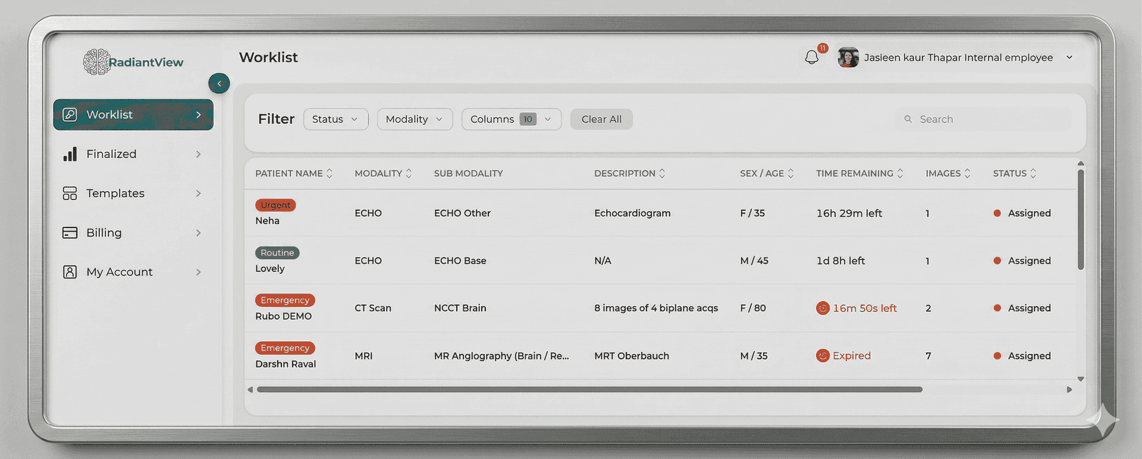The height and width of the screenshot is (459, 1142).
Task: Click the Clear All button
Action: click(x=601, y=119)
